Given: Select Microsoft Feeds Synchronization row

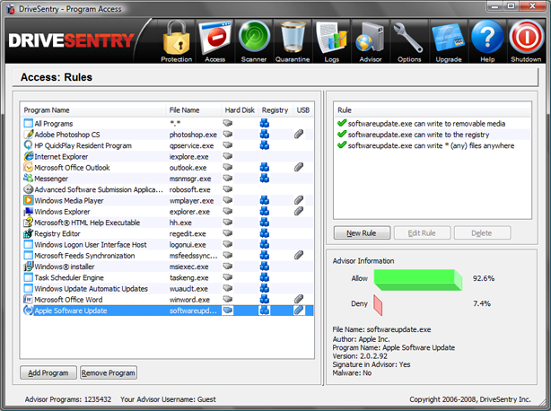Looking at the screenshot, I should (x=167, y=256).
